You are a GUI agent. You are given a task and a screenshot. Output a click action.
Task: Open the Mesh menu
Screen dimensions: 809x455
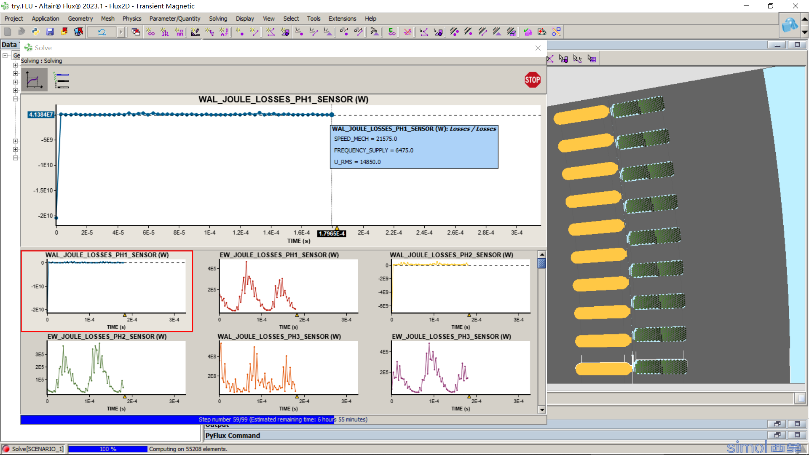107,19
